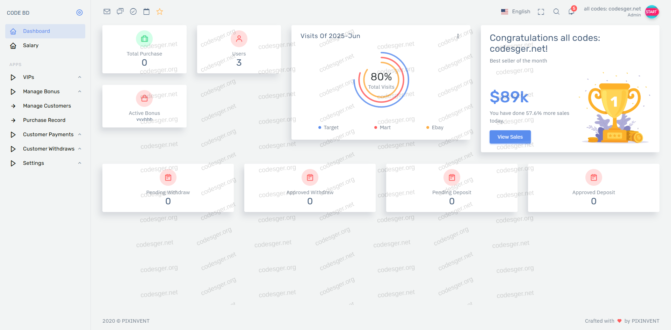Screen dimensions: 671x330
Task: Open the email icon in top toolbar
Action: pyautogui.click(x=107, y=12)
